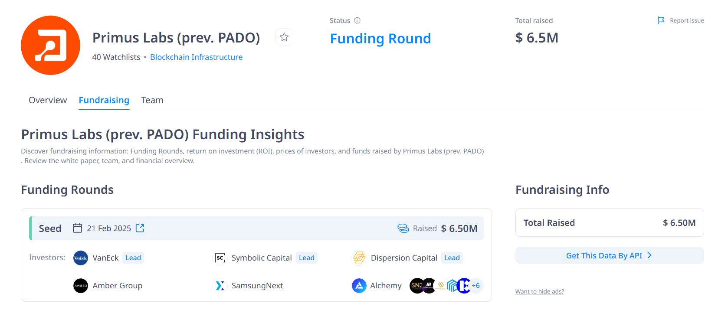Click the VanEck investor logo

[x=81, y=258]
